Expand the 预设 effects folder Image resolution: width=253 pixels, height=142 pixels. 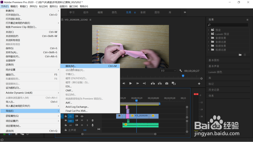click(x=208, y=30)
